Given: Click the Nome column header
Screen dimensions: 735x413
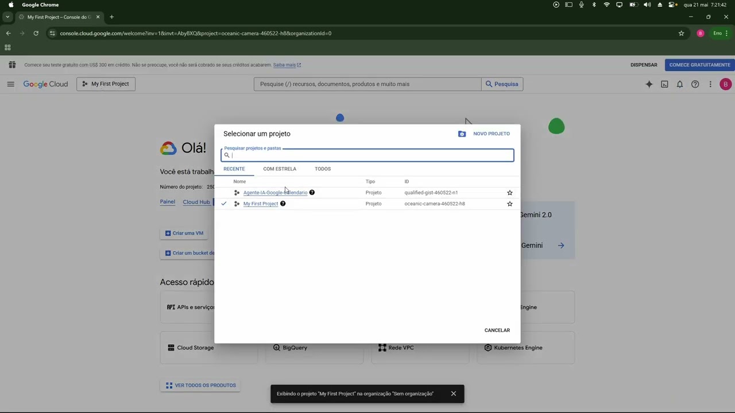Looking at the screenshot, I should point(239,181).
